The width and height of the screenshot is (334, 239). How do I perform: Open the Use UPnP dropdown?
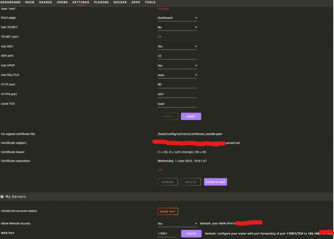tap(177, 66)
